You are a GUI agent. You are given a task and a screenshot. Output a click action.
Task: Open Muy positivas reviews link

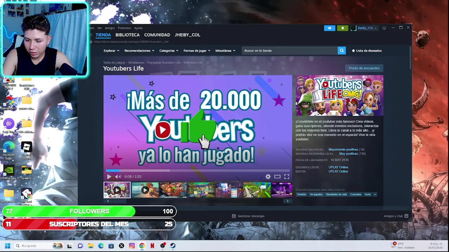click(x=349, y=154)
